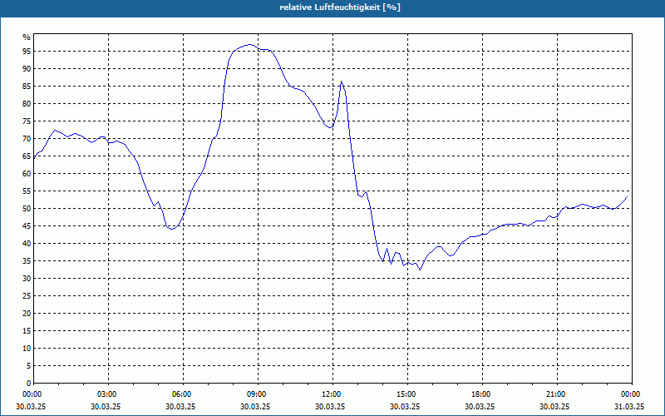Select the y-axis label '65'
The image size is (665, 416).
click(27, 156)
